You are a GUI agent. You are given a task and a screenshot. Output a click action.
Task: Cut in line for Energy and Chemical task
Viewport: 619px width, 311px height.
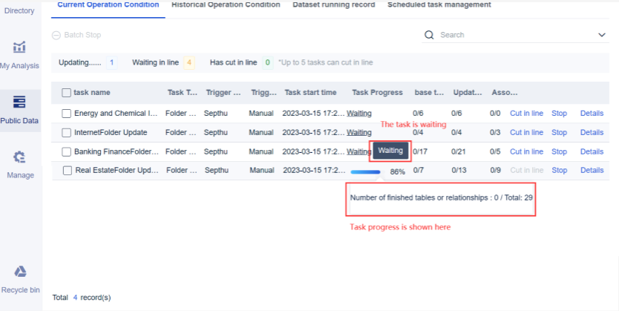(x=526, y=114)
